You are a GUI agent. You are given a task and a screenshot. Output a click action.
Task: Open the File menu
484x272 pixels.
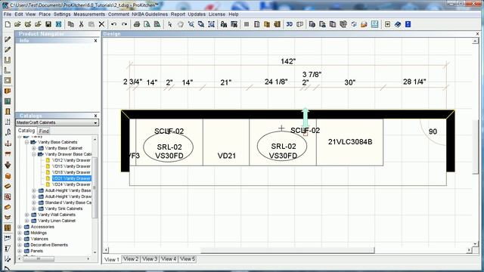8,14
